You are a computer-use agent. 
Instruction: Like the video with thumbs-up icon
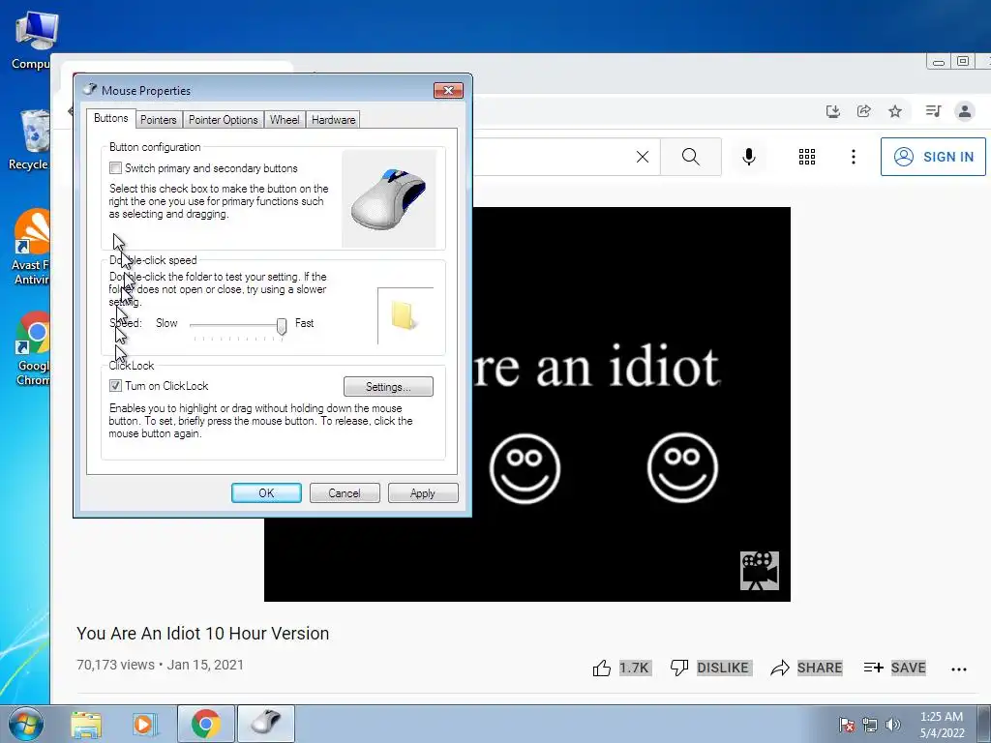[x=602, y=668]
